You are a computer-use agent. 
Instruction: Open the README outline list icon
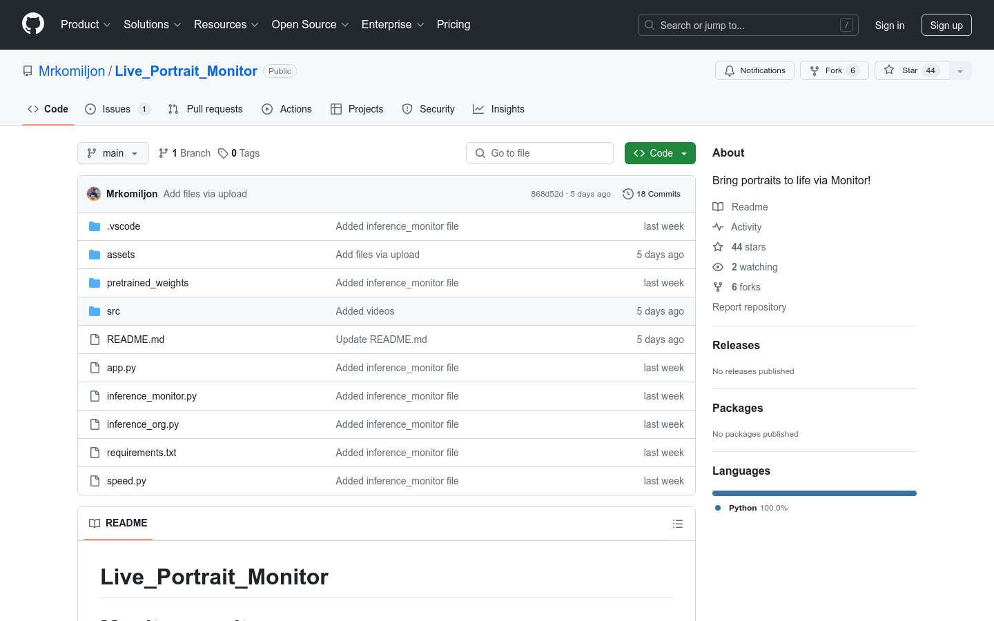pos(678,524)
